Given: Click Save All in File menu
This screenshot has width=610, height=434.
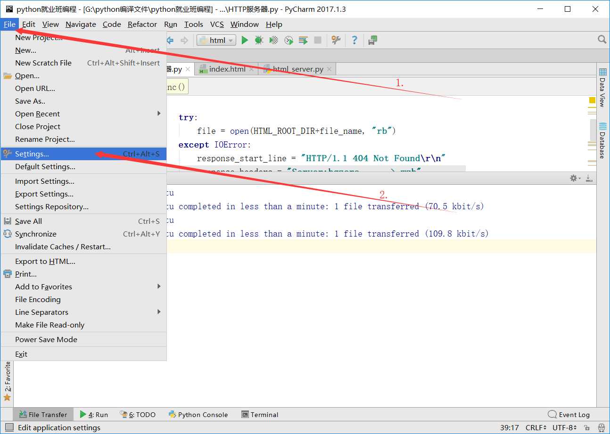Looking at the screenshot, I should point(83,221).
